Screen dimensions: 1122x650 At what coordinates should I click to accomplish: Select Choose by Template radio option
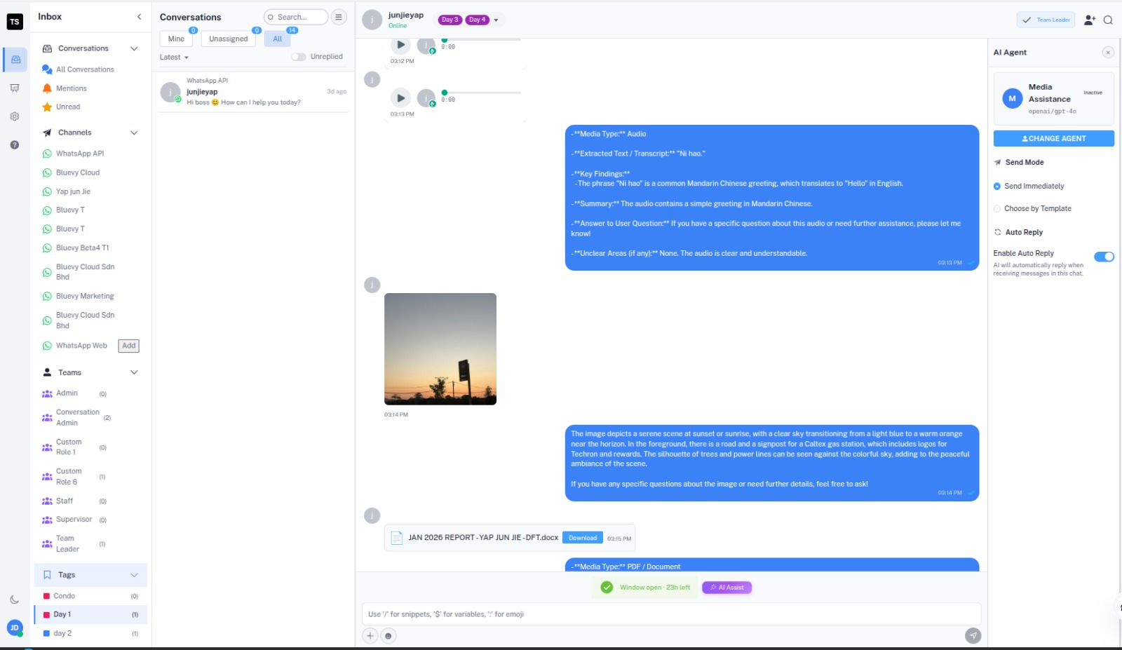(x=997, y=209)
